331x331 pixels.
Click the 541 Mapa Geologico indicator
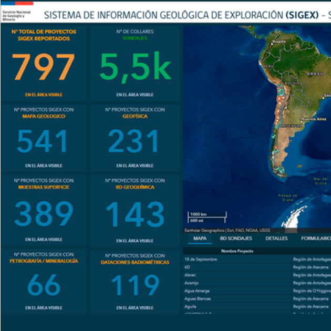click(x=44, y=142)
